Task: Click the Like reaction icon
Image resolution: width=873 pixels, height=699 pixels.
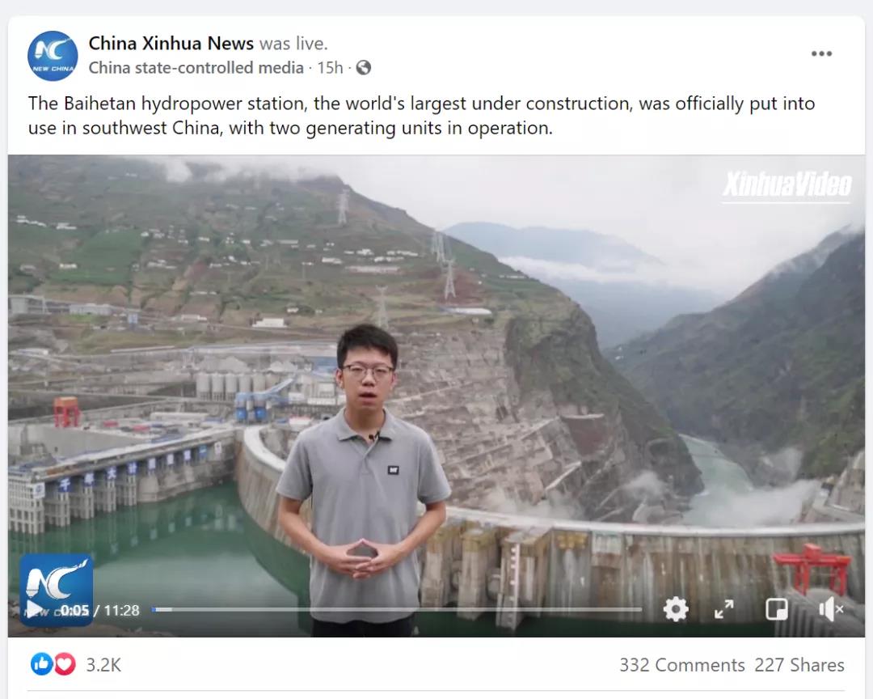Action: coord(42,664)
